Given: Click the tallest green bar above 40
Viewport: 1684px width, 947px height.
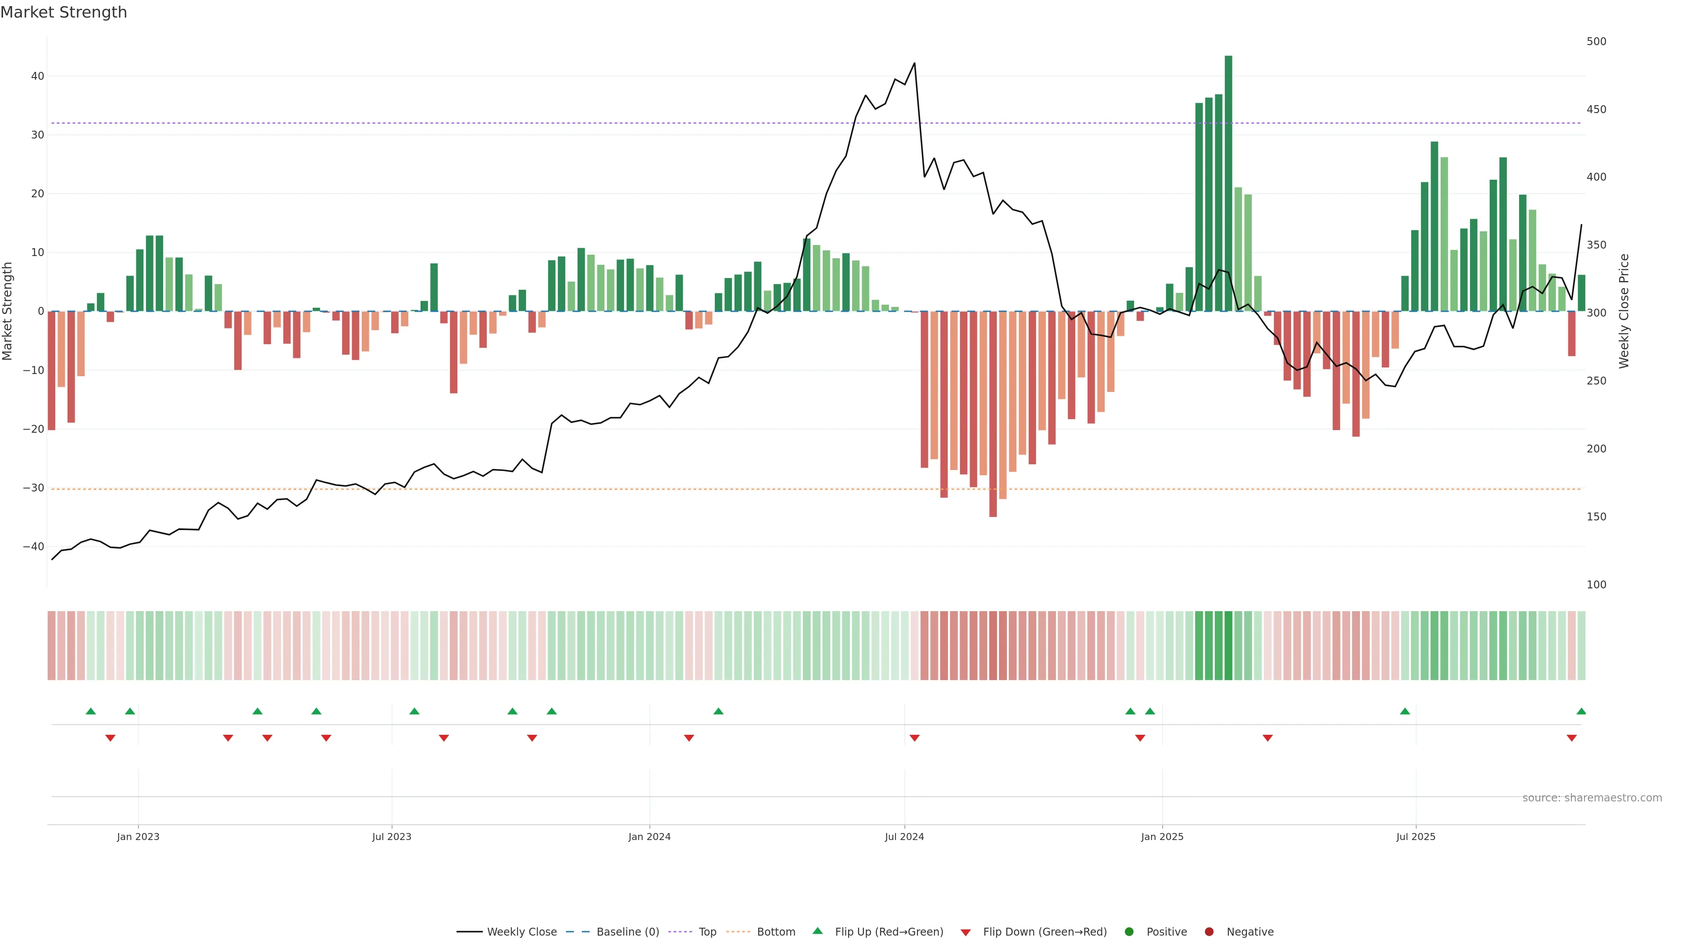Looking at the screenshot, I should (1228, 183).
